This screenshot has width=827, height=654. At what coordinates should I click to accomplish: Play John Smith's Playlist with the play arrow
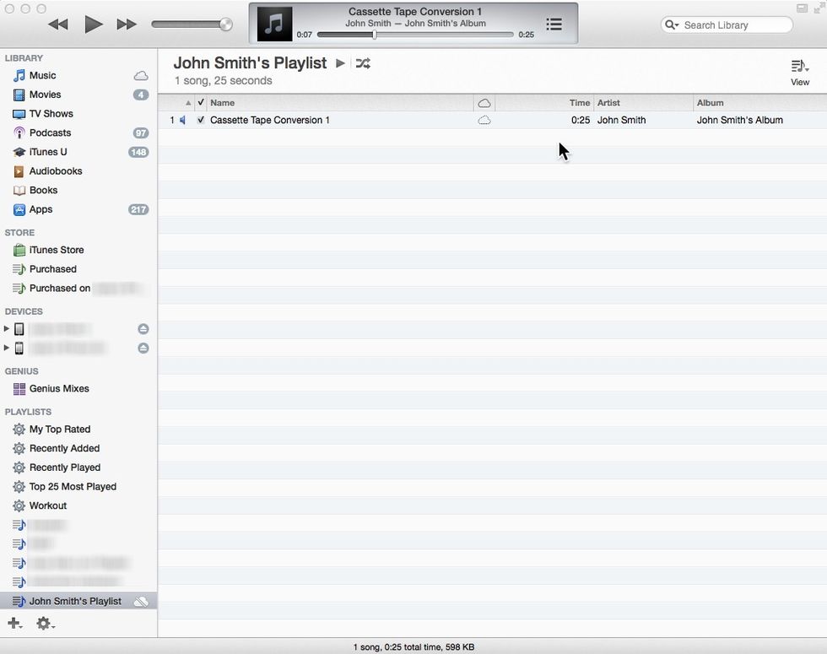click(x=340, y=62)
